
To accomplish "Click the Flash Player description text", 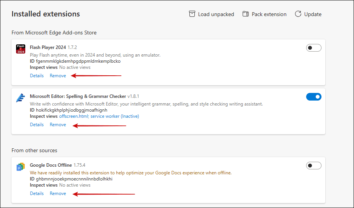I will pyautogui.click(x=95, y=55).
